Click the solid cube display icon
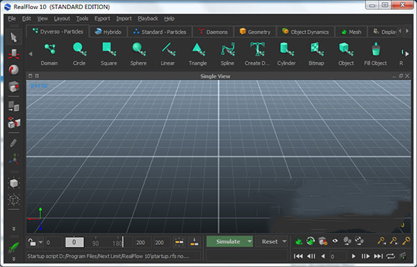 click(x=14, y=183)
